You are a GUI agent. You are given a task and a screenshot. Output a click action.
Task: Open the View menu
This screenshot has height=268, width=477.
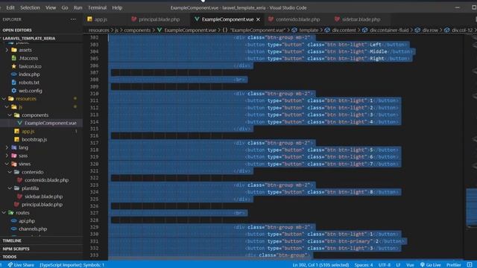click(51, 7)
